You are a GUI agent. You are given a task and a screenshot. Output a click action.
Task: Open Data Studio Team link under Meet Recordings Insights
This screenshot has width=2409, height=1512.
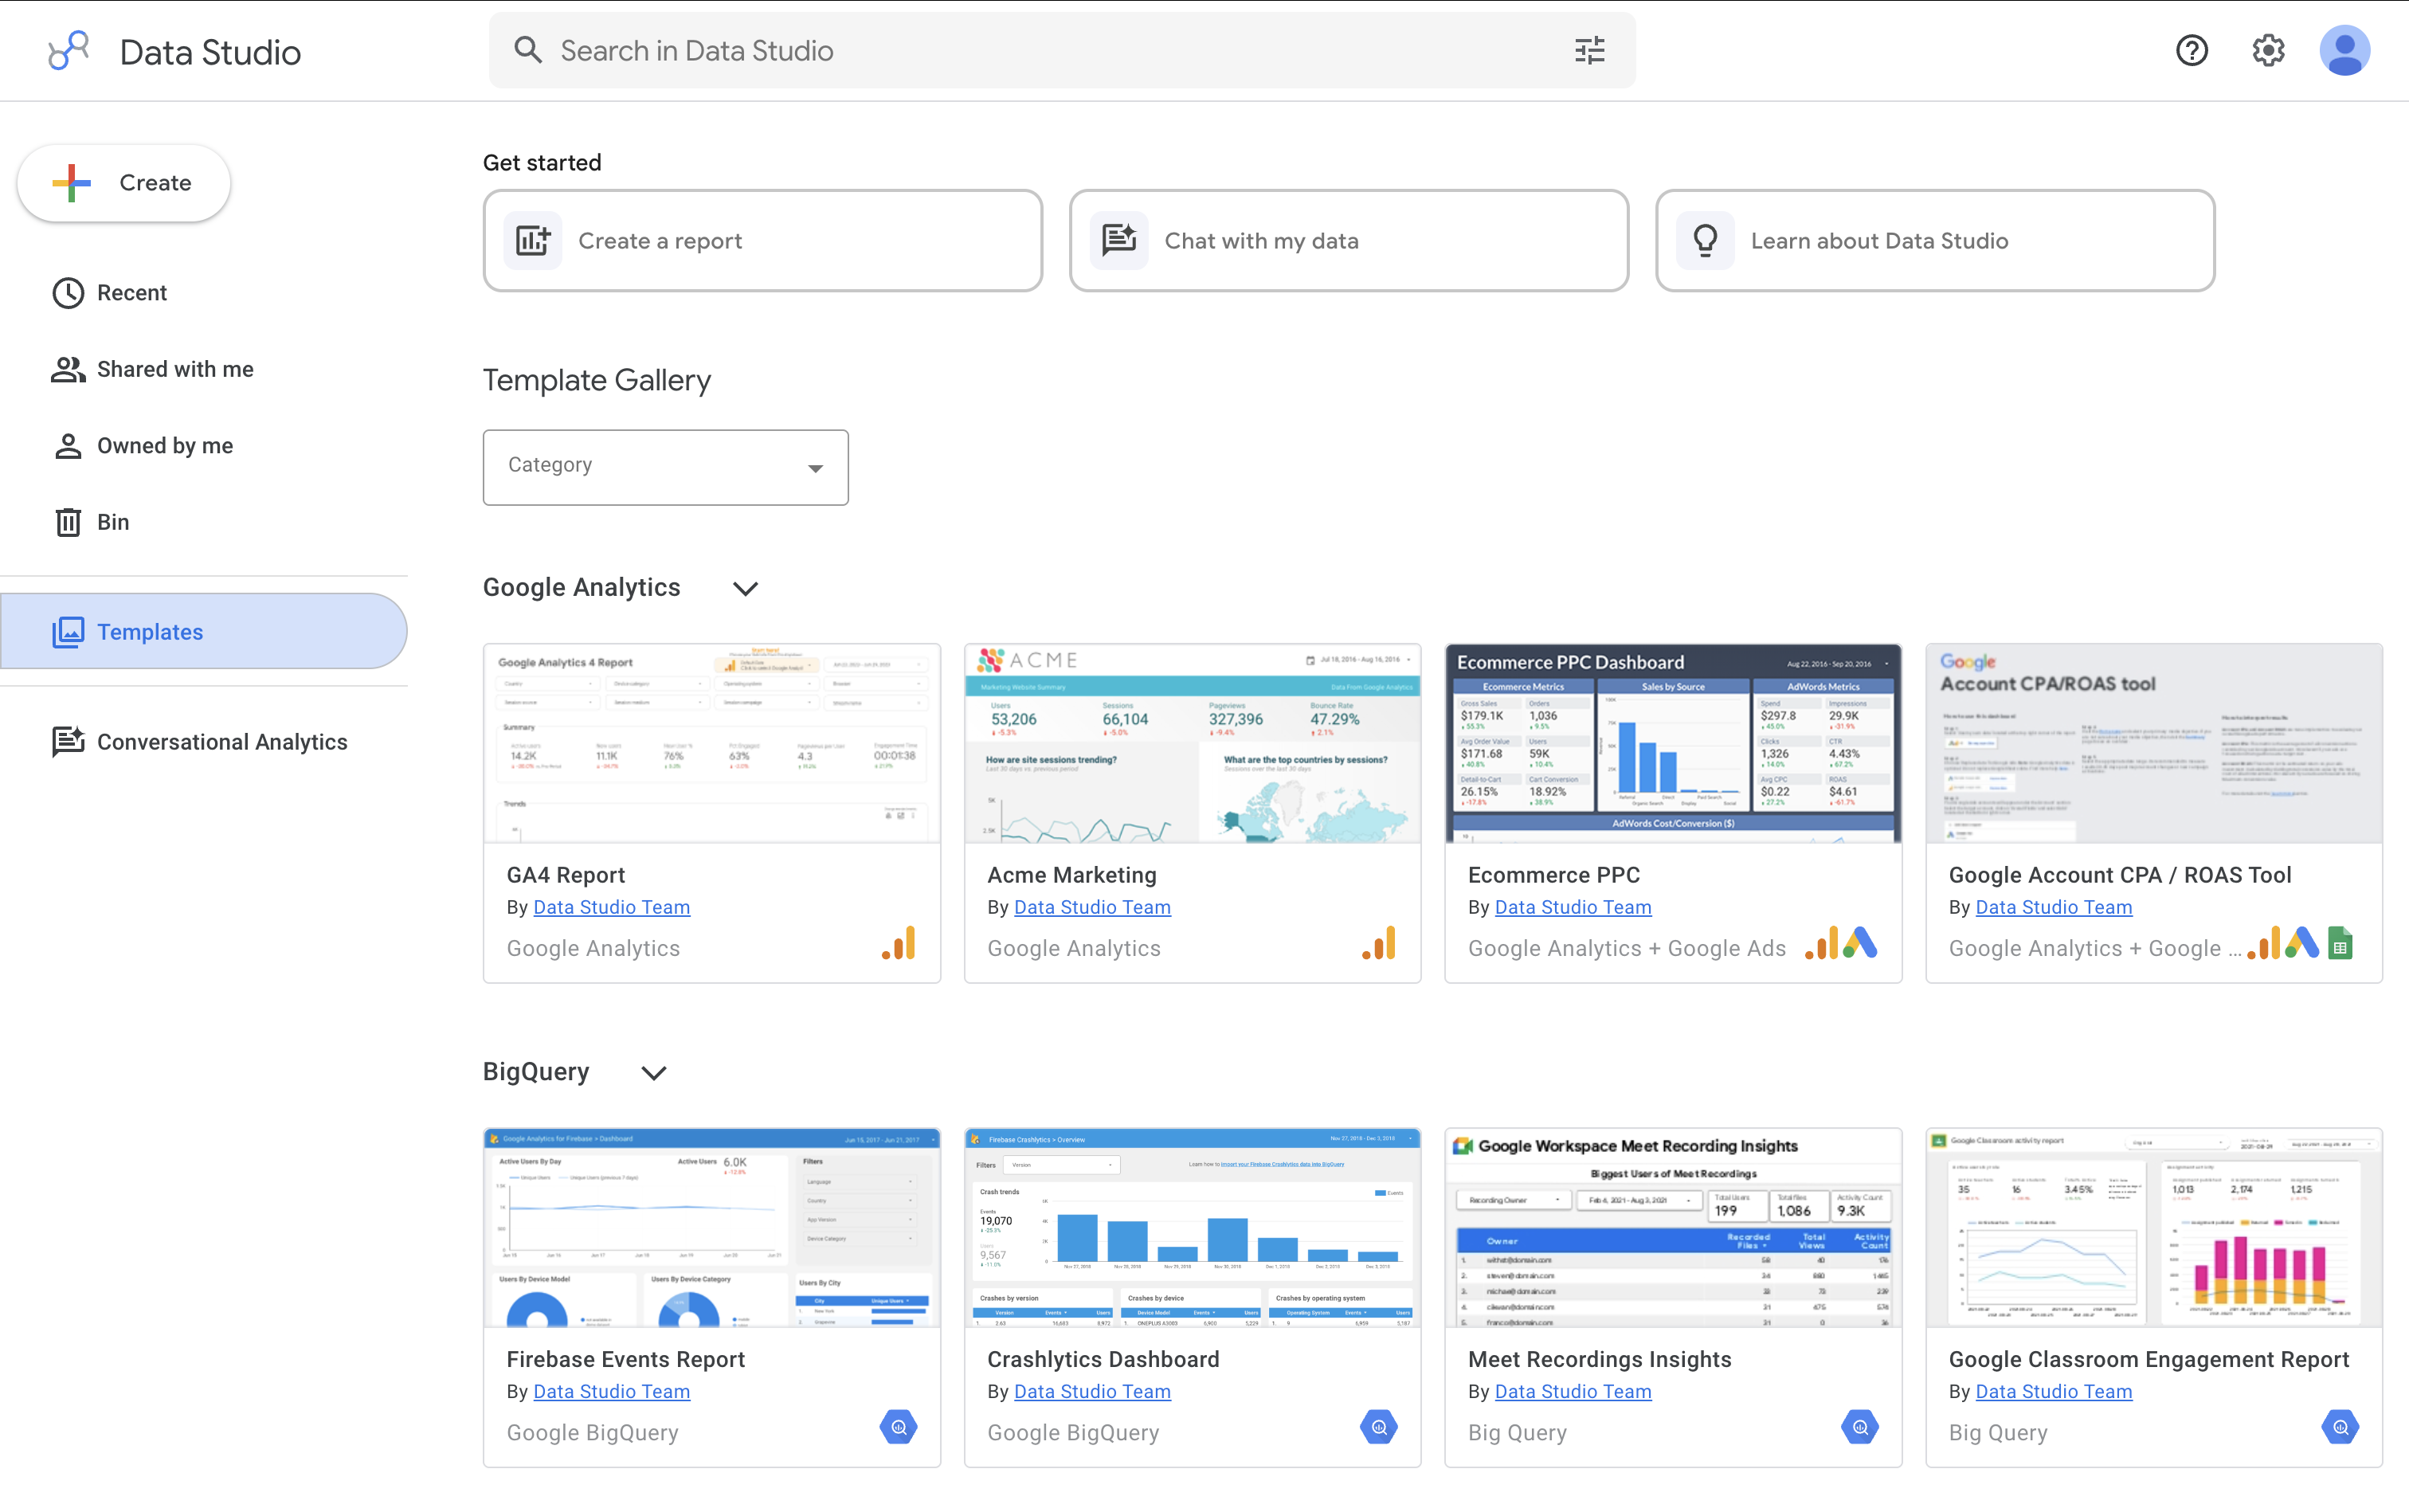(x=1573, y=1391)
